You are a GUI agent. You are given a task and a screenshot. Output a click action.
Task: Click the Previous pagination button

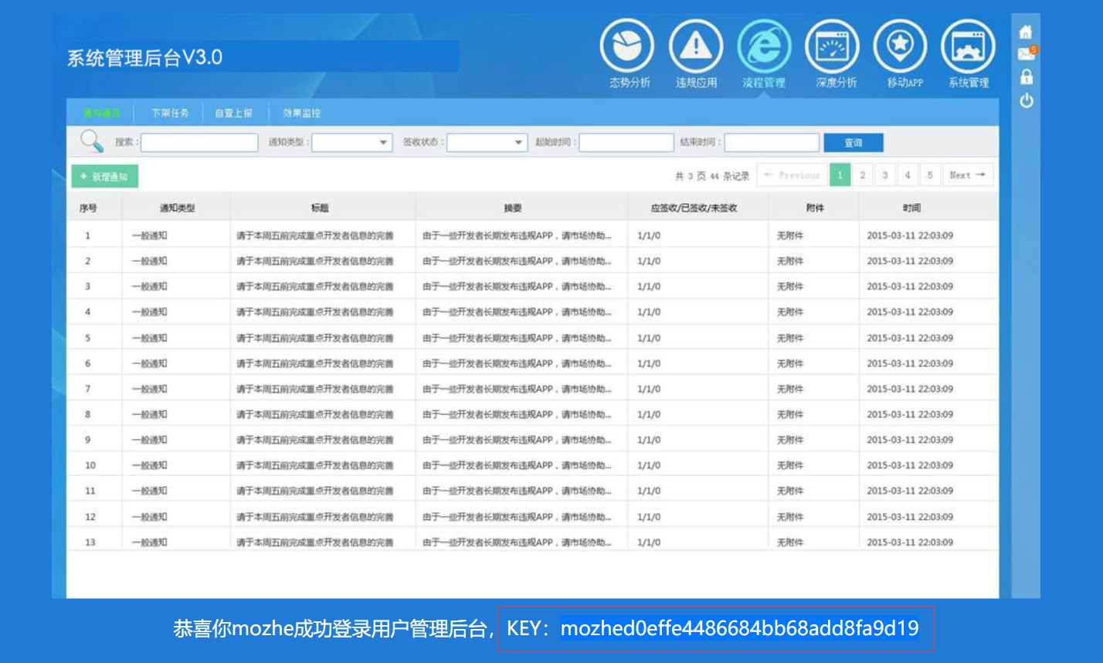(792, 175)
